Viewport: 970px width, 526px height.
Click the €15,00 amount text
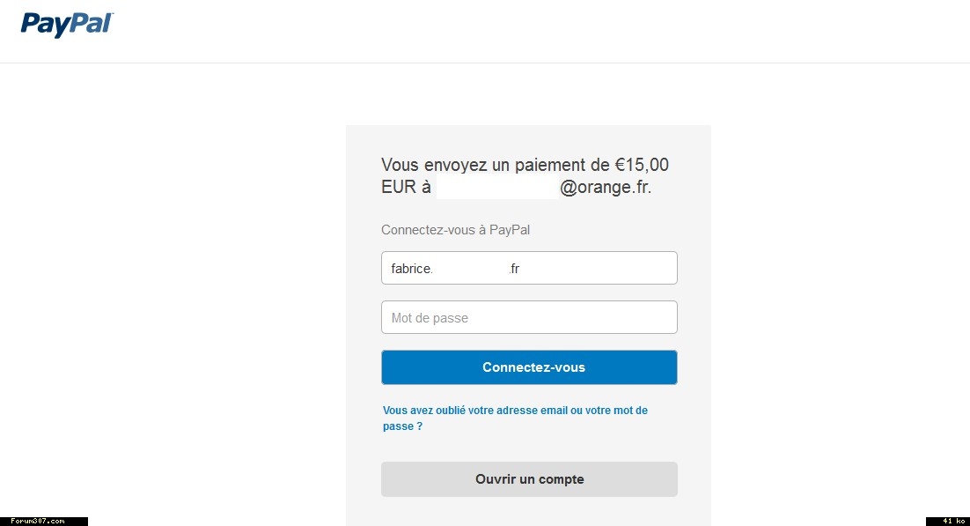(x=642, y=165)
